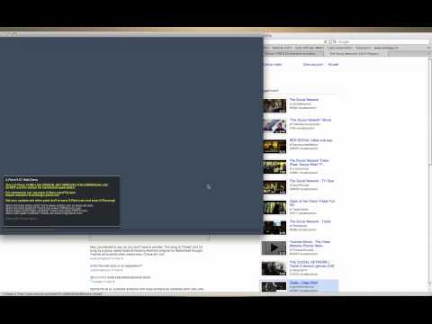Switch to the second browser tab about Social Network
Viewport: 432px width, 324px height.
click(355, 54)
